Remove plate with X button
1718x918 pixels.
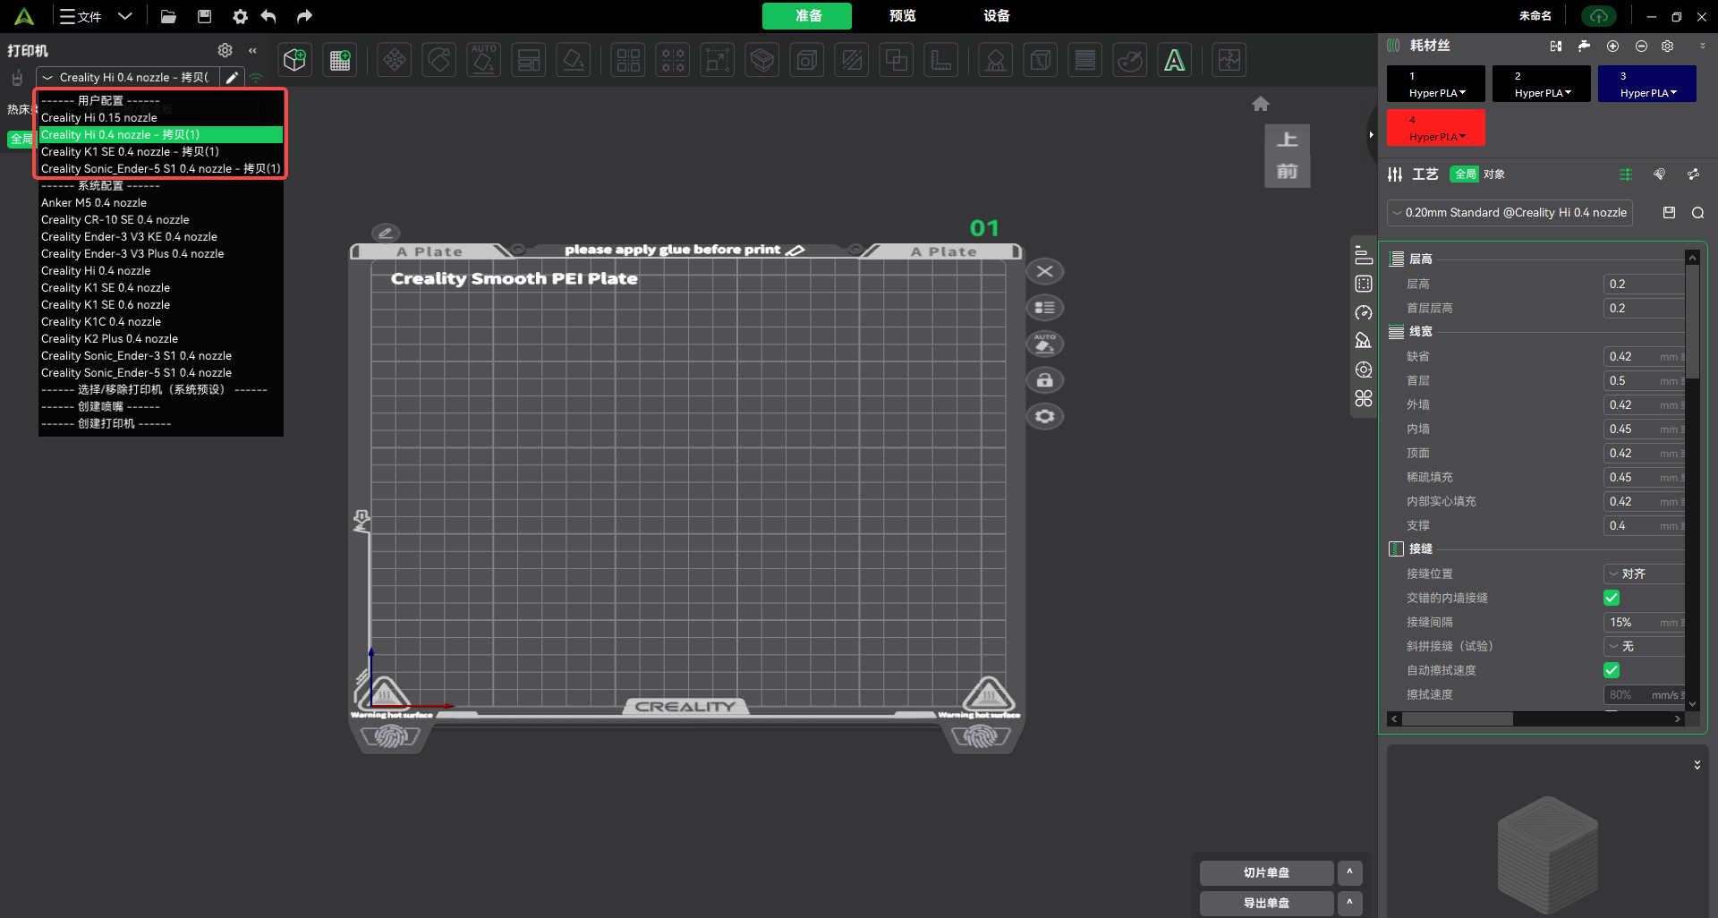click(1044, 271)
